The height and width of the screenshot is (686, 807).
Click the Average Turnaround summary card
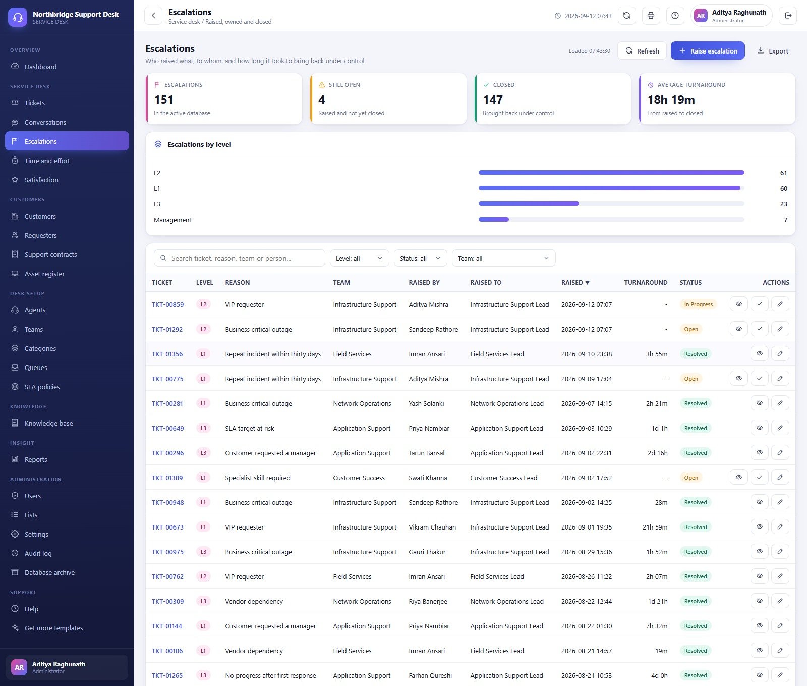coord(717,99)
